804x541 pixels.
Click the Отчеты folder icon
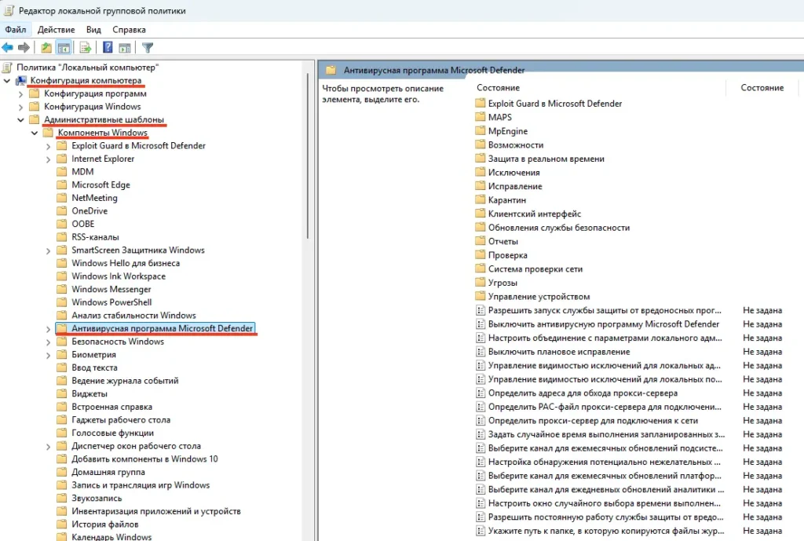click(481, 241)
